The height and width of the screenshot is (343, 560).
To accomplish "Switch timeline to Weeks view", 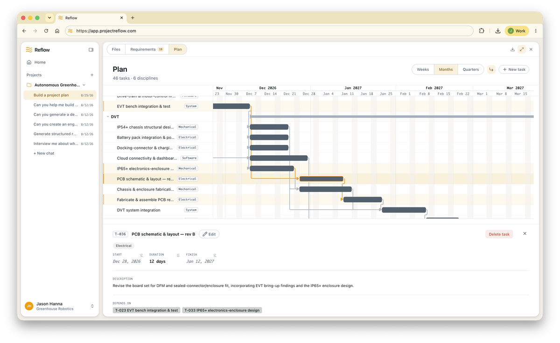I will coord(423,69).
